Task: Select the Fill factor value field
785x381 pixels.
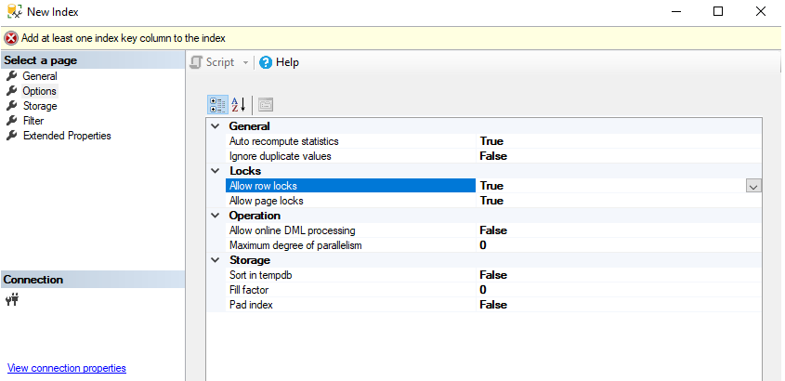Action: [613, 290]
